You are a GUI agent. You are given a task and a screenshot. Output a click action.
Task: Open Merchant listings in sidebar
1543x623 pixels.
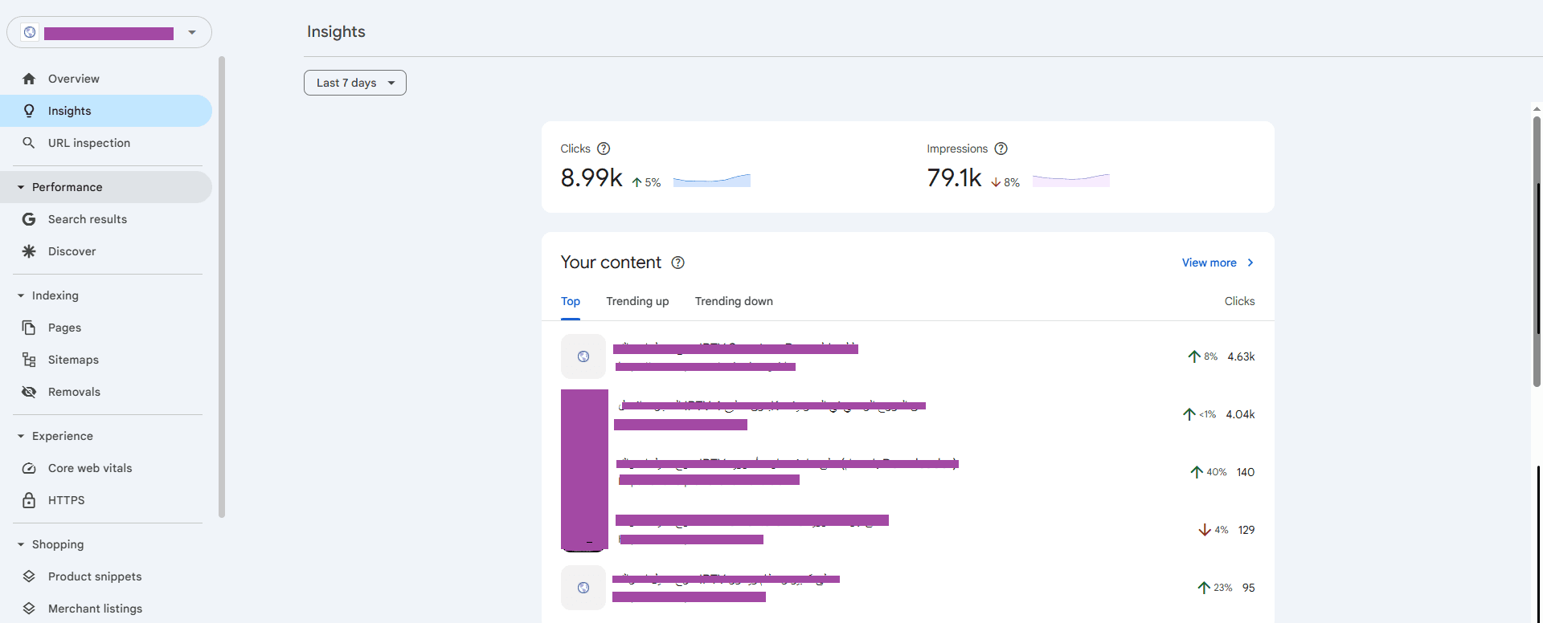(x=95, y=609)
